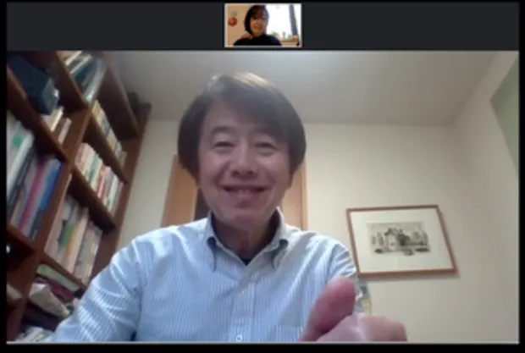The width and height of the screenshot is (525, 353).
Task: Click the red object in the thumbnail video
Action: tap(232, 20)
